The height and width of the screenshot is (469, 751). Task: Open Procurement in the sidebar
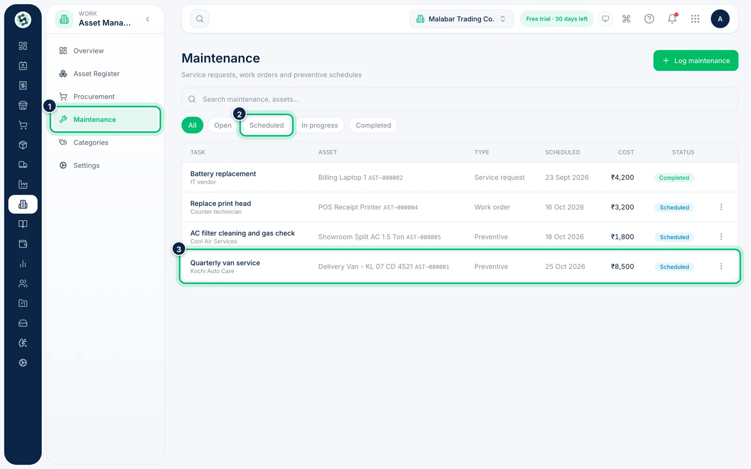pos(105,97)
